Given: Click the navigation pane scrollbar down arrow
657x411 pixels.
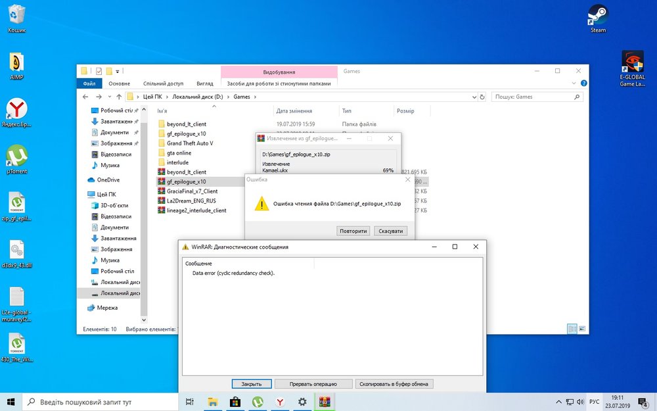Looking at the screenshot, I should point(144,320).
